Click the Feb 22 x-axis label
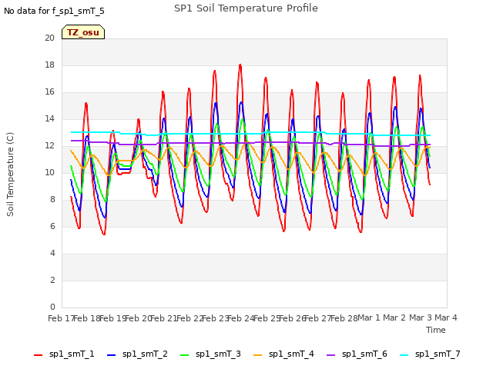This screenshot has width=493, height=369. click(189, 318)
